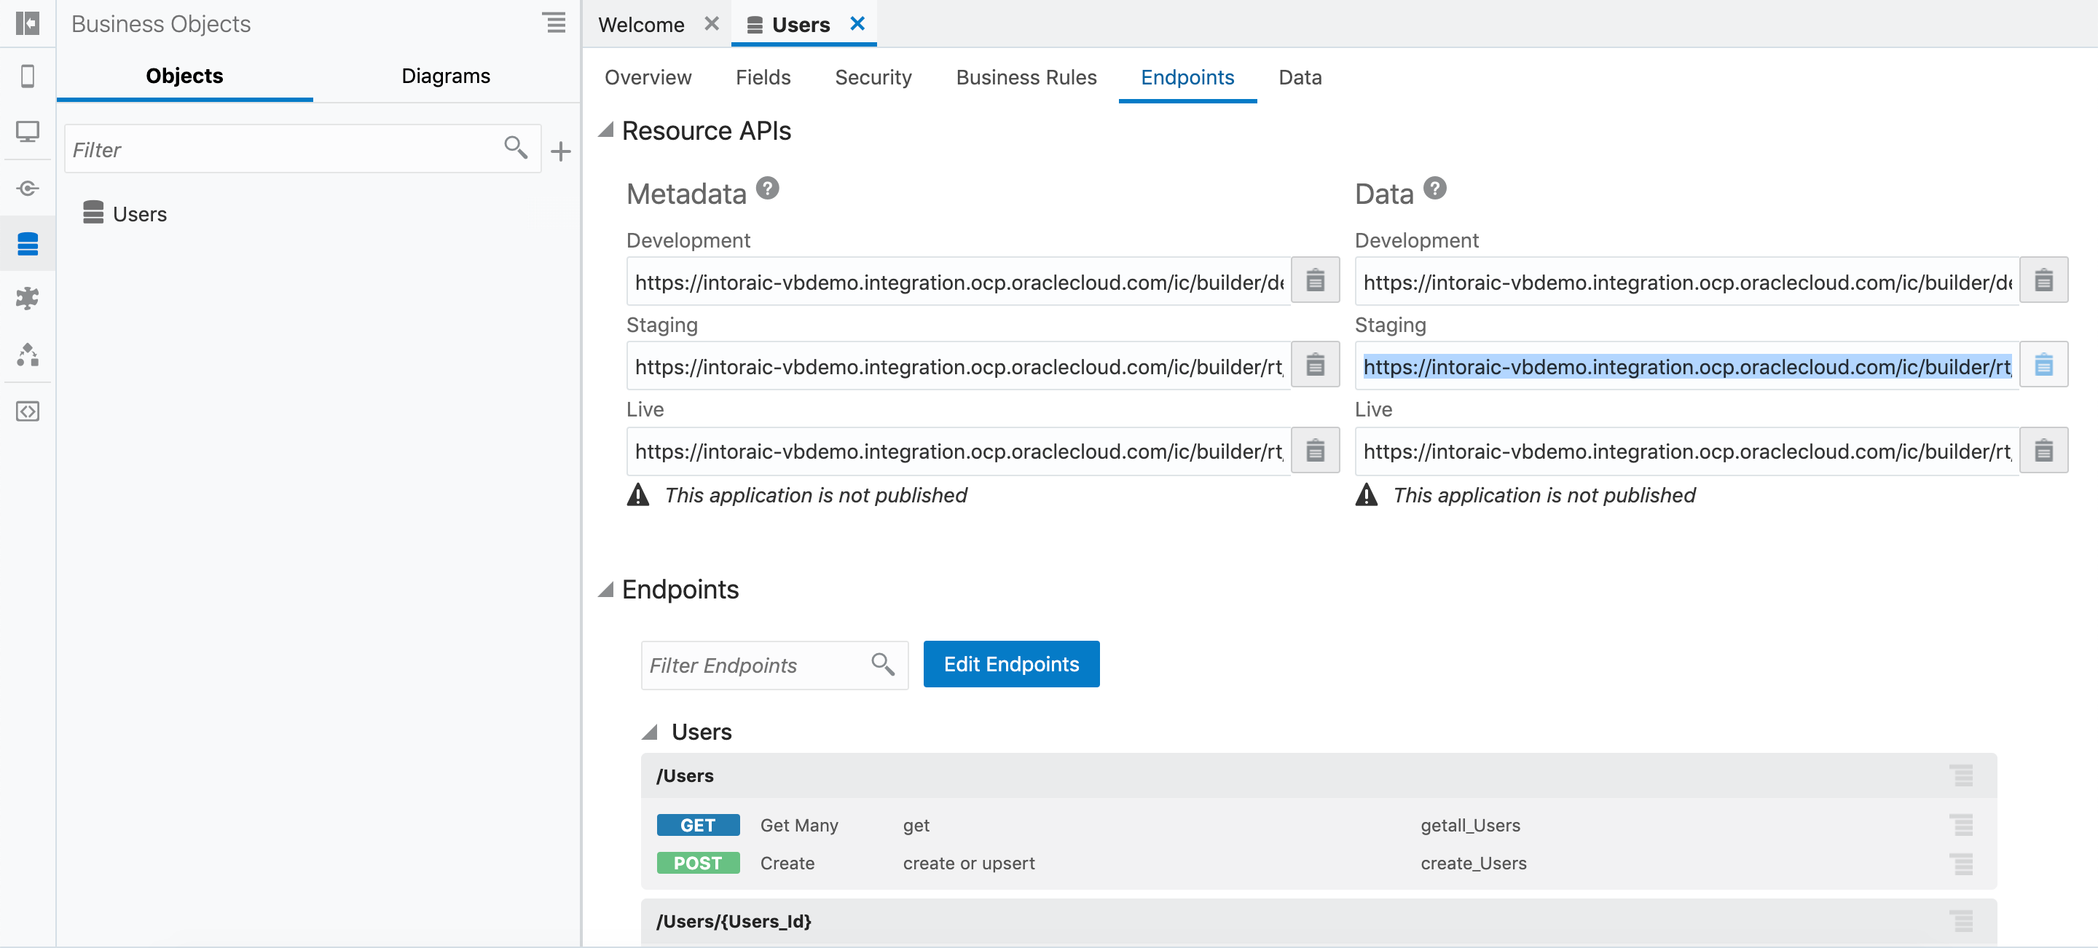Viewport: 2098px width, 948px height.
Task: Open the Processes panel
Action: [x=28, y=355]
